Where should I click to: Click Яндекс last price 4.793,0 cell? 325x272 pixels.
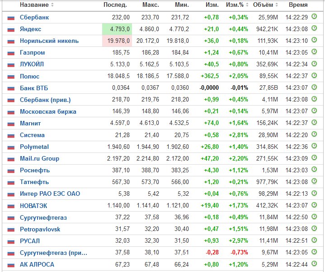tap(117, 29)
